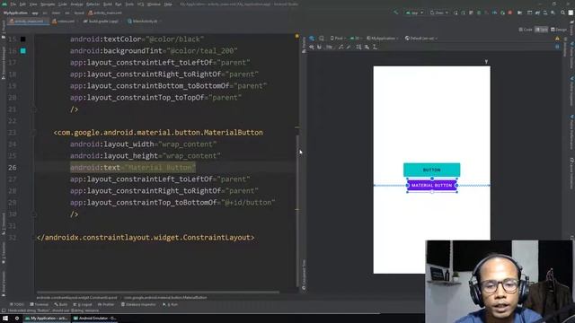Click the warning triangle icon in design panel
The width and height of the screenshot is (575, 323).
(557, 38)
